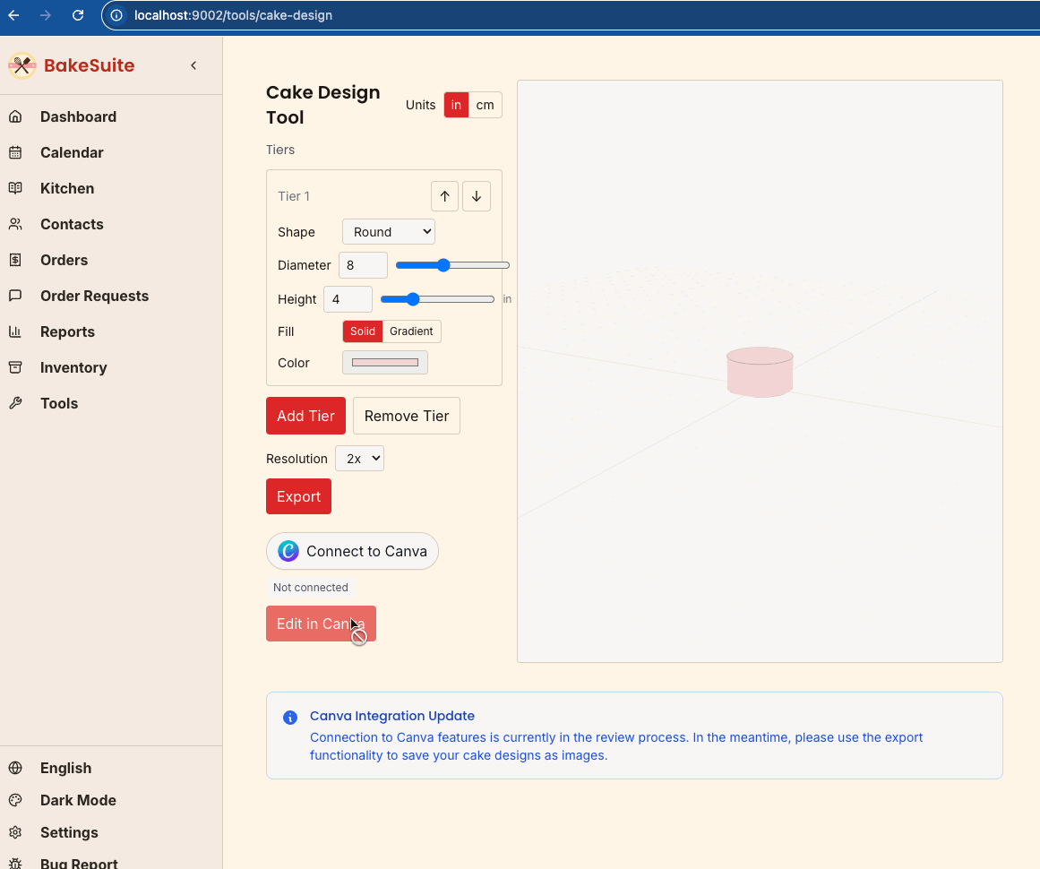This screenshot has height=869, width=1040.
Task: Open the Resolution dropdown set to 2x
Action: point(359,459)
